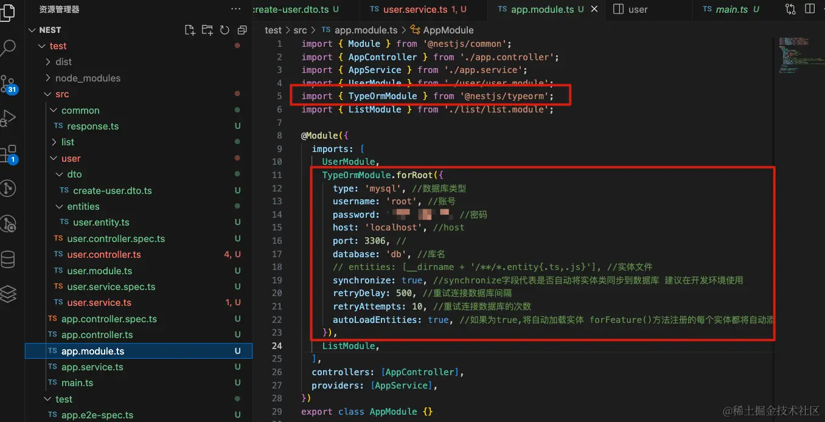Click line number 24 in the gutter

point(277,346)
